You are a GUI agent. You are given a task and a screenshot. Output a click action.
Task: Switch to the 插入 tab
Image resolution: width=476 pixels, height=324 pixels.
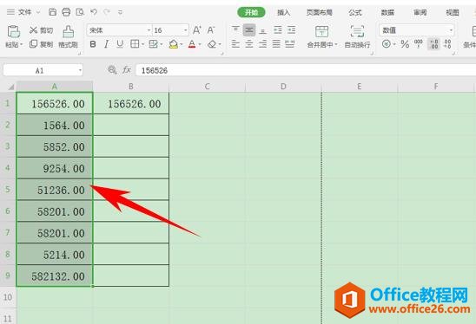point(283,12)
